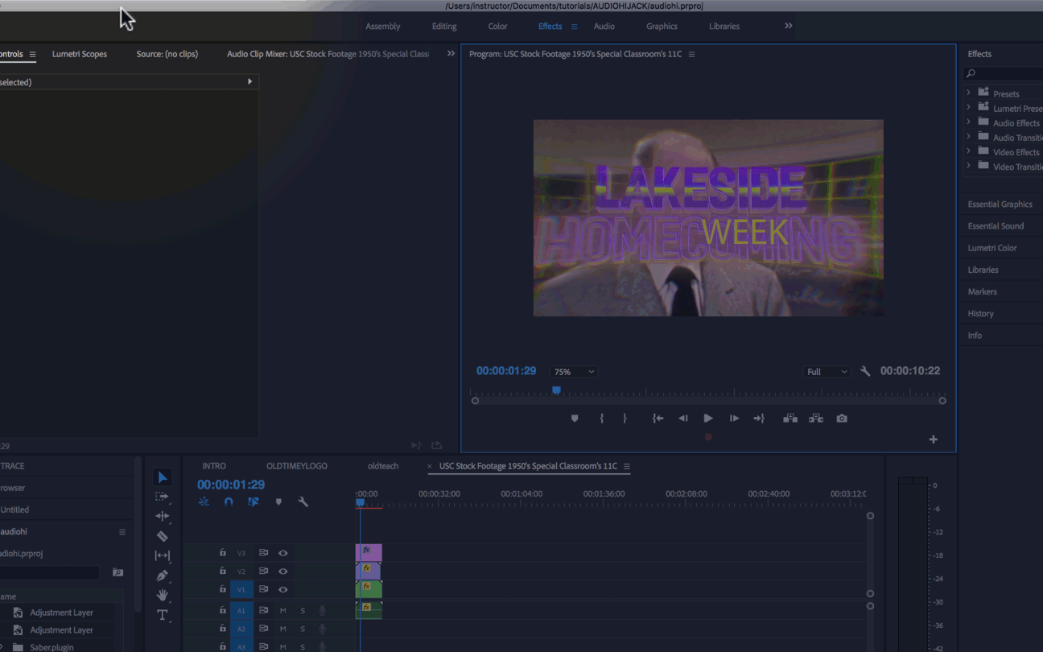The image size is (1043, 652).
Task: Open the button editor plus icon
Action: point(934,439)
